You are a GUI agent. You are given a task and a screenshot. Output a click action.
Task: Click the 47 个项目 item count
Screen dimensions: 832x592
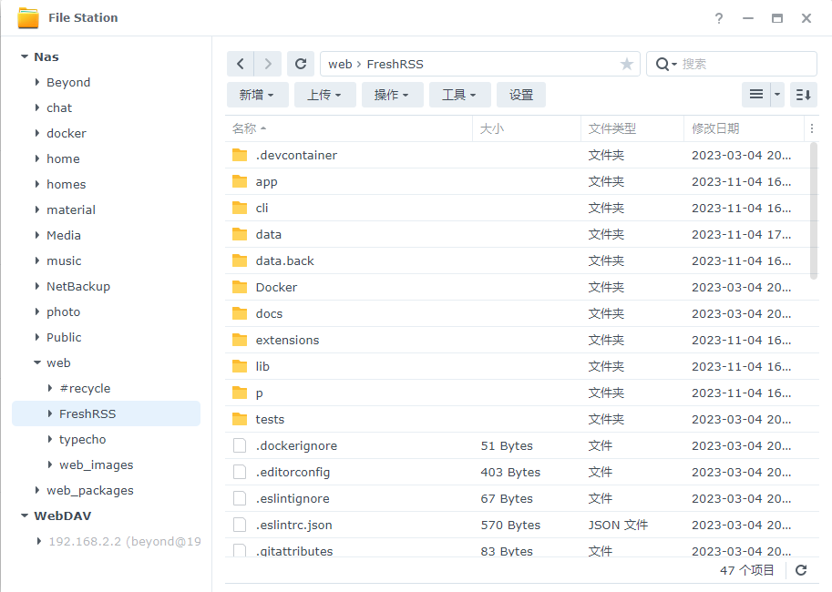click(746, 570)
